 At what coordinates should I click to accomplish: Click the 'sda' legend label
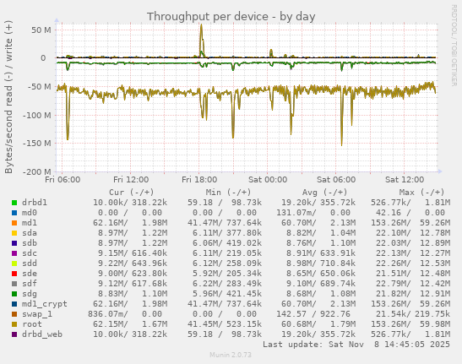[x=30, y=233]
